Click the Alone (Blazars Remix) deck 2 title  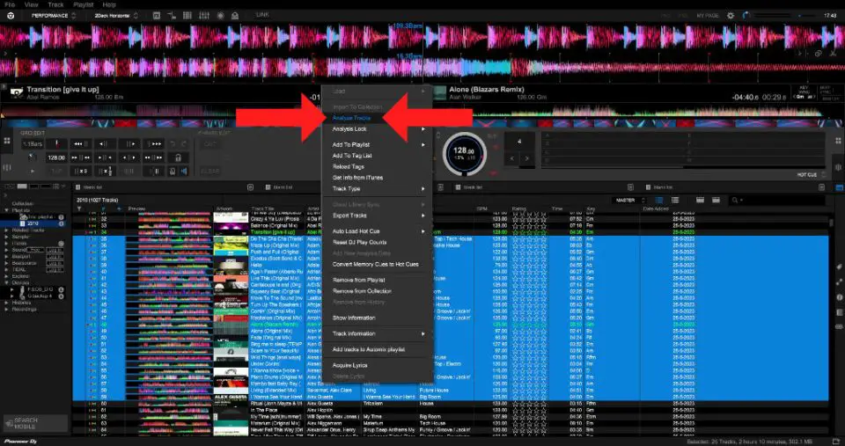pyautogui.click(x=487, y=90)
